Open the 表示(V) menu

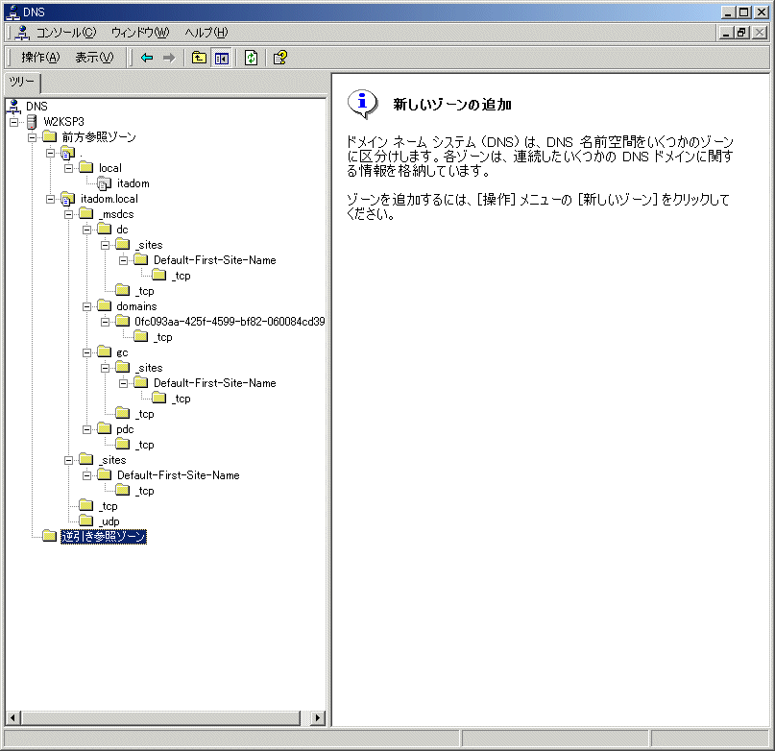[x=94, y=58]
